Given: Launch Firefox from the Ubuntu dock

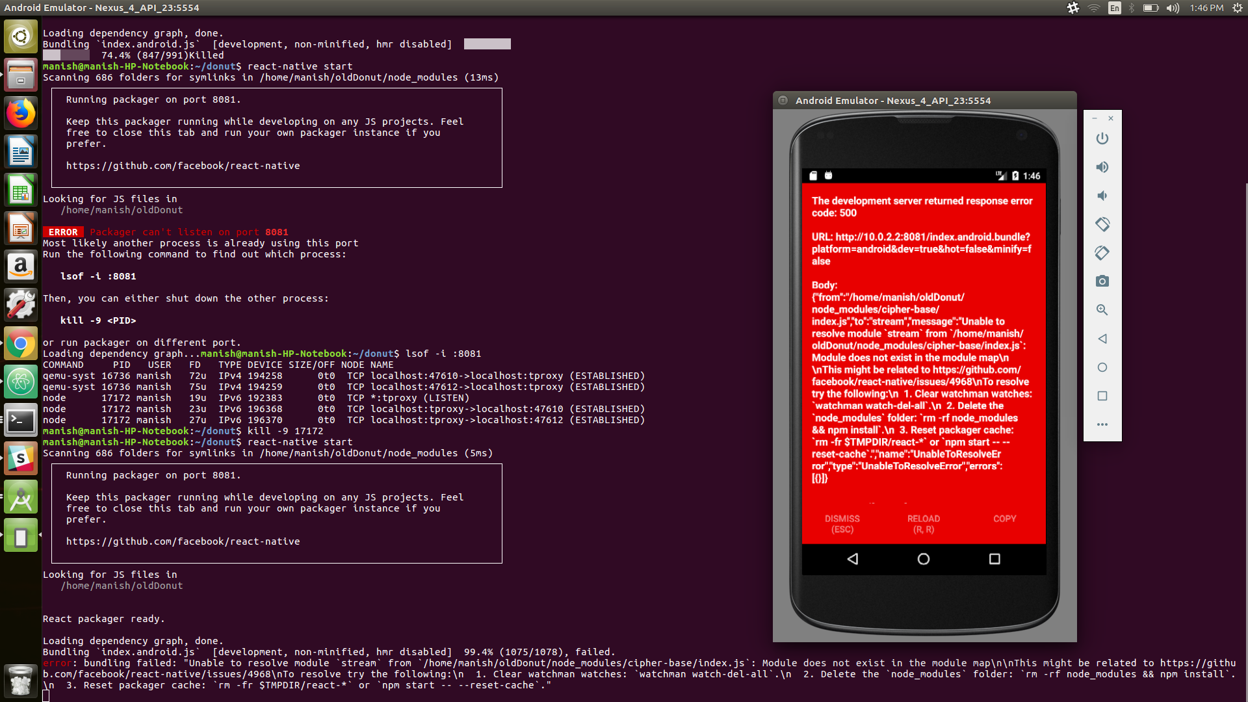Looking at the screenshot, I should pyautogui.click(x=21, y=113).
